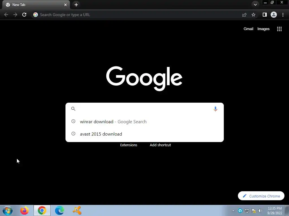
Task: Expand the tab search dropdown arrow
Action: [x=255, y=5]
